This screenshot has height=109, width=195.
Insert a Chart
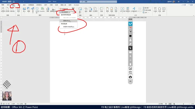pyautogui.click(x=48, y=9)
